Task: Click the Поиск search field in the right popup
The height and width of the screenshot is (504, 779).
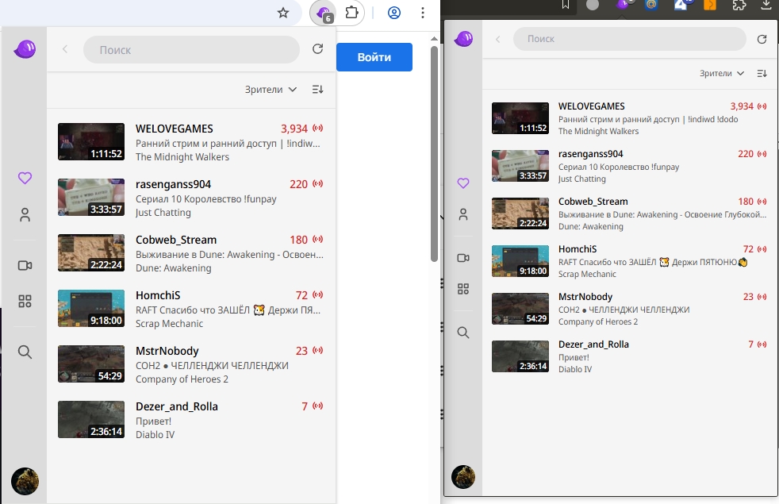Action: 629,39
